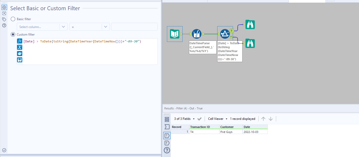Show the False output anchor results

click(x=167, y=143)
